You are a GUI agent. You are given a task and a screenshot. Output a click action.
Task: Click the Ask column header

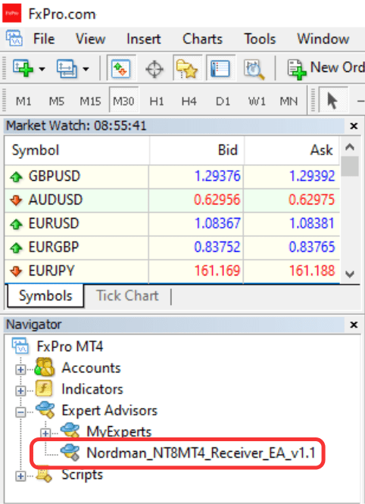pos(292,150)
